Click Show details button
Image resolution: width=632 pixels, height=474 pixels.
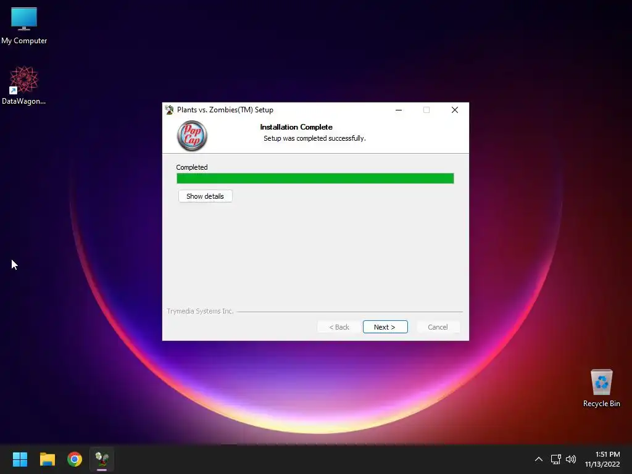[x=205, y=196]
